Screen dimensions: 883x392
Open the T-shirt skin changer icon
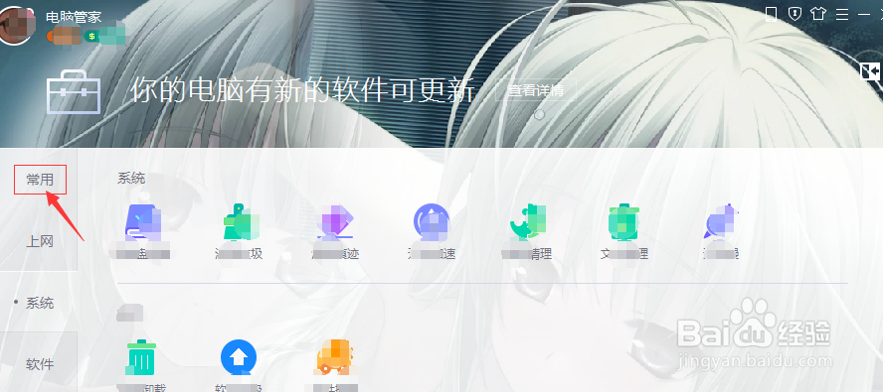tap(818, 14)
